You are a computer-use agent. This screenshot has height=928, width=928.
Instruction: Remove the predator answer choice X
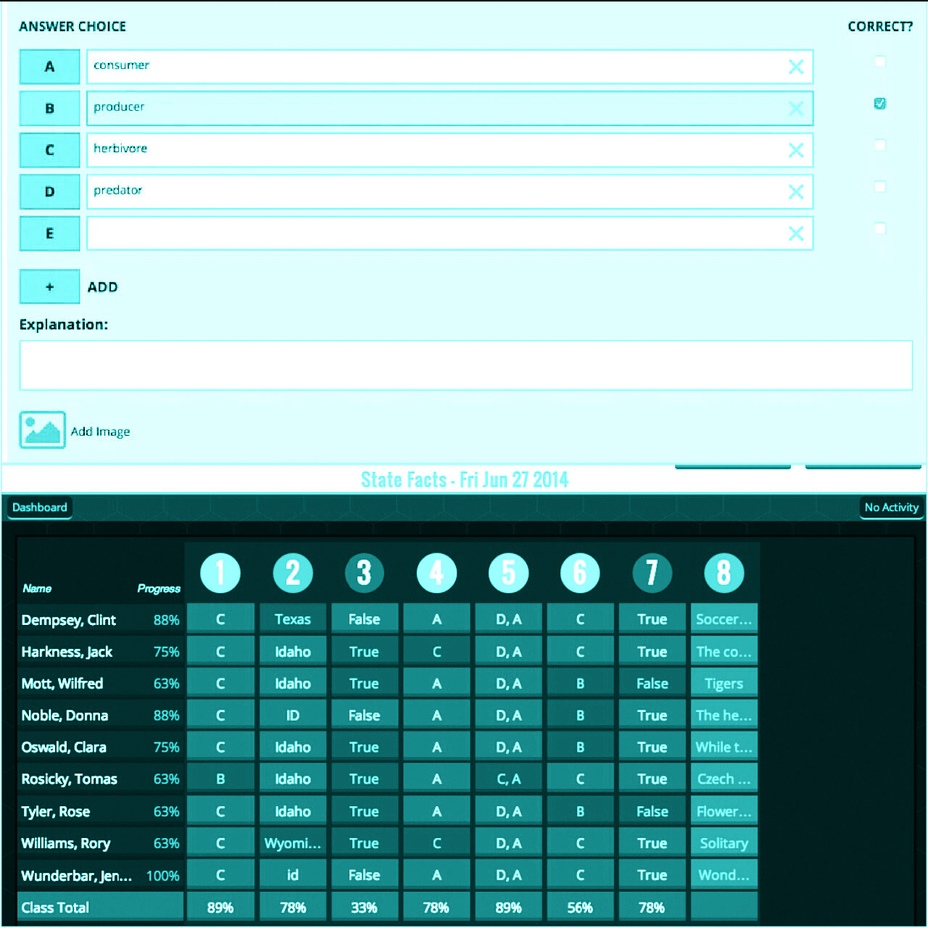(x=795, y=192)
